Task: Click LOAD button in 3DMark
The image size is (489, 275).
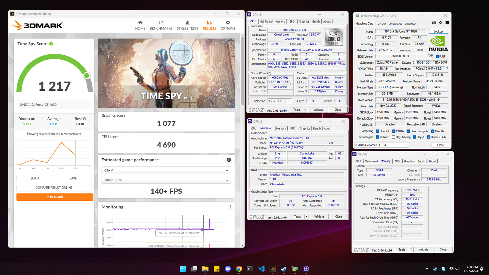Action: pos(35,178)
